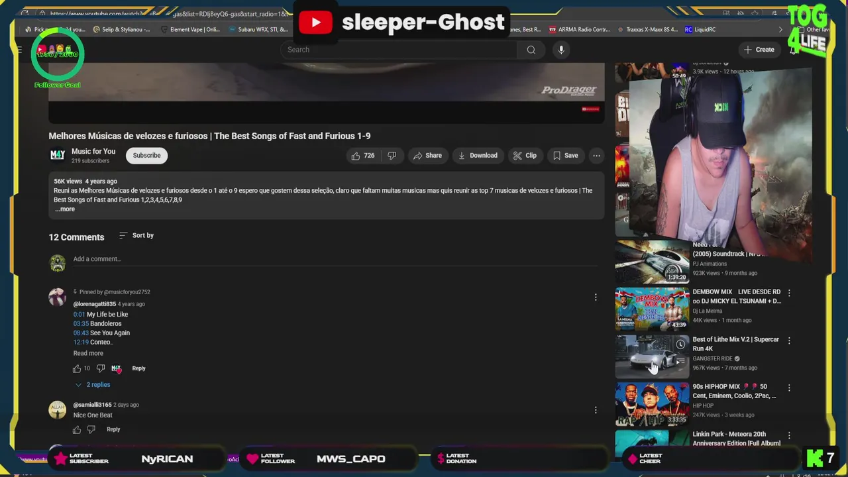Viewport: 848px width, 477px height.
Task: Dislike lorenagatti835's pinned comment
Action: coord(101,368)
